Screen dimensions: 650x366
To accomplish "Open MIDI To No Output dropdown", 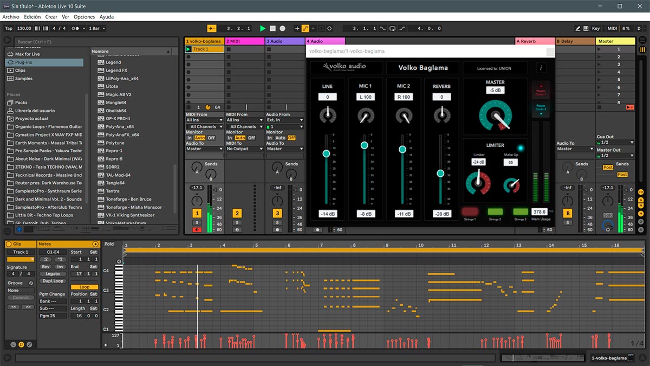I will (x=244, y=149).
